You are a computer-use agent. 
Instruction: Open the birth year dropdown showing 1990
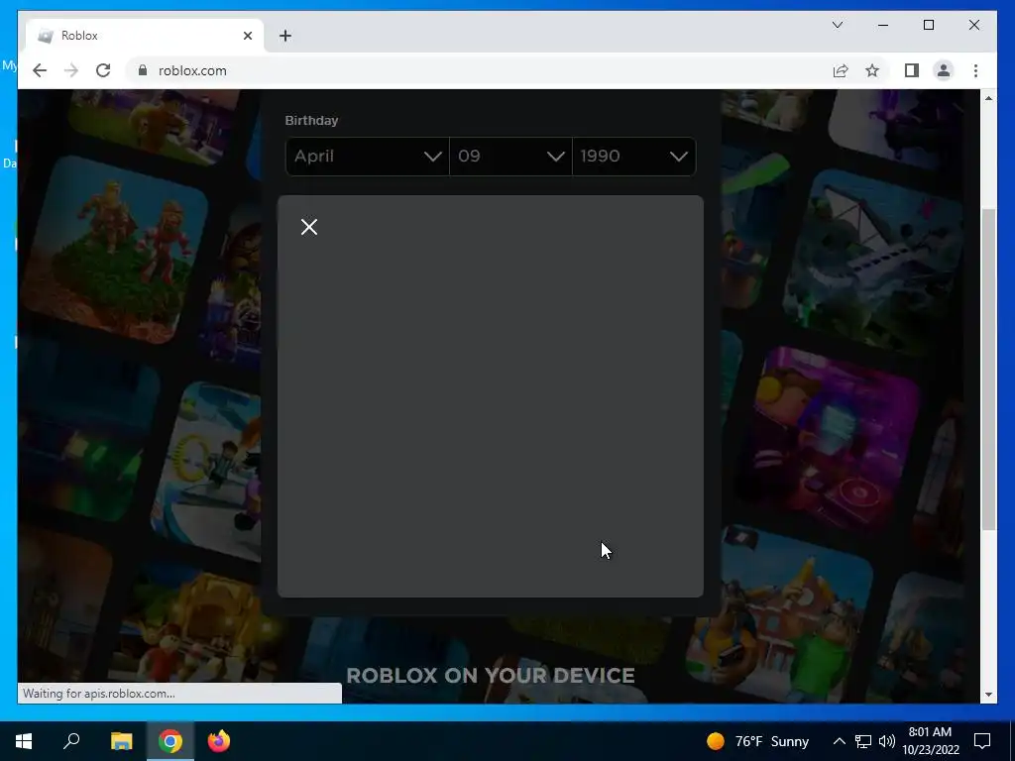(634, 156)
